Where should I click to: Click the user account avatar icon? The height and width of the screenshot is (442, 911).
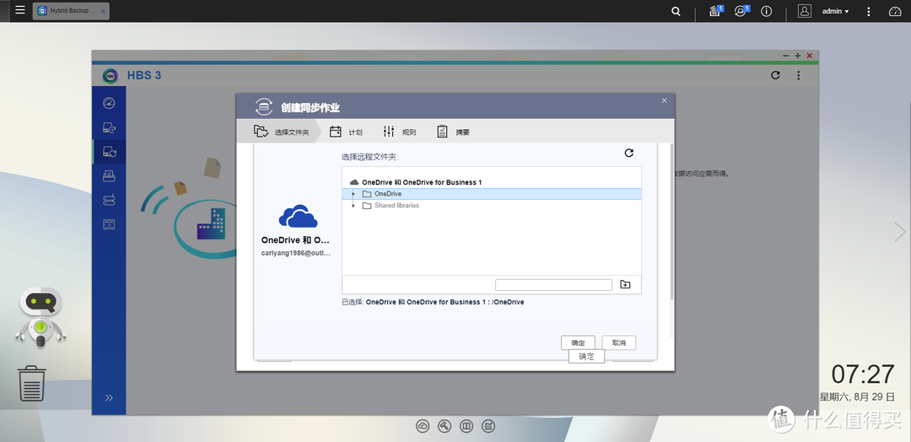tap(804, 11)
